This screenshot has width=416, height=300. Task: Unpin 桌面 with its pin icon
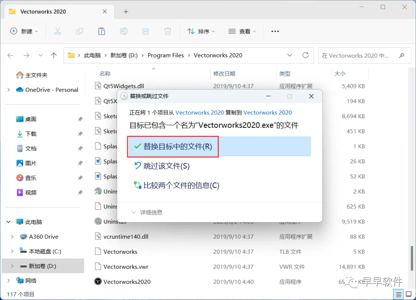80,119
